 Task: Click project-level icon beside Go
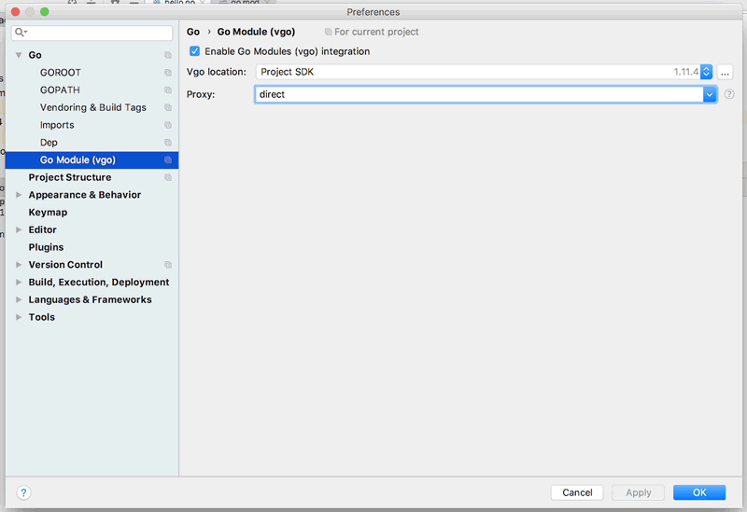point(168,55)
